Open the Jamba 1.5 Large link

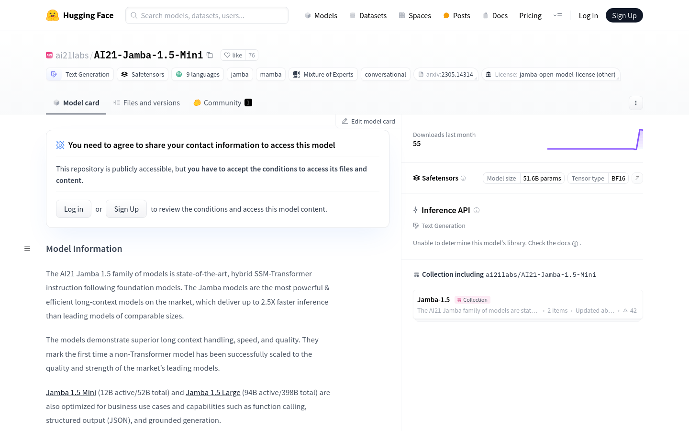pyautogui.click(x=213, y=392)
